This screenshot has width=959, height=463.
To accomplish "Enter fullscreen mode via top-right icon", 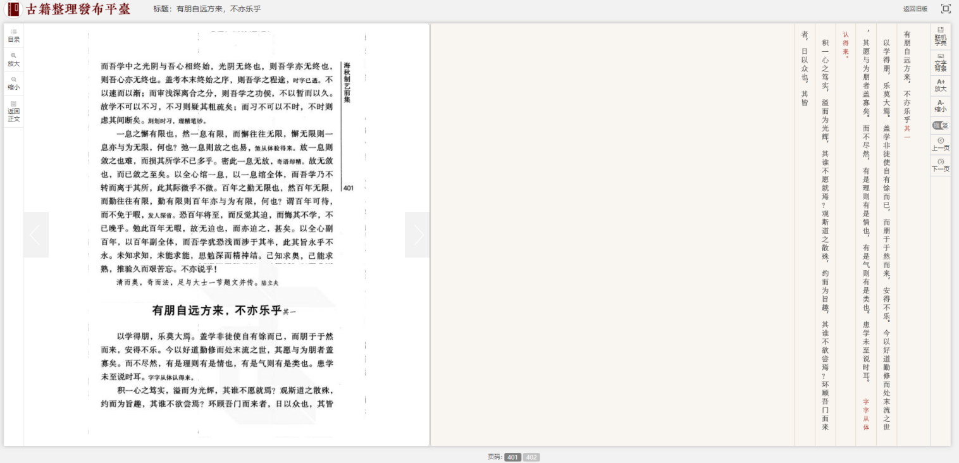I will (x=946, y=9).
